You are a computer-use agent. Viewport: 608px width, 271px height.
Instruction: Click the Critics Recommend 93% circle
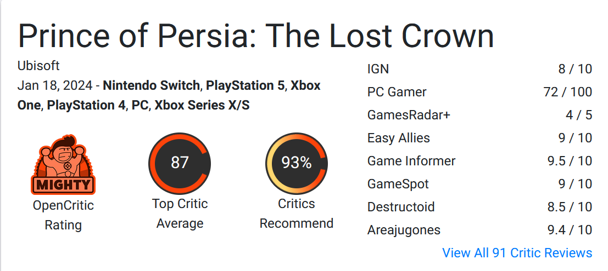(297, 163)
